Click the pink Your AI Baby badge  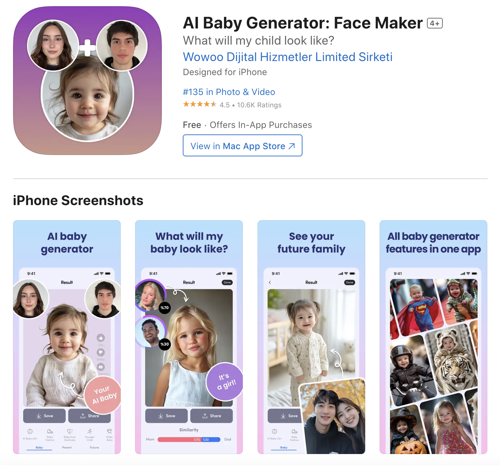[104, 394]
